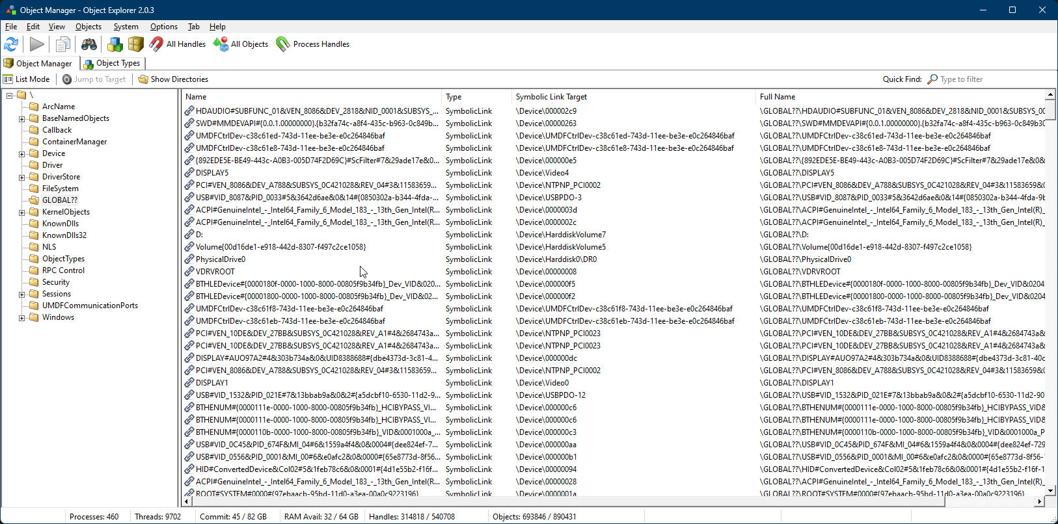
Task: Click the blue refresh arrows icon
Action: coord(11,44)
